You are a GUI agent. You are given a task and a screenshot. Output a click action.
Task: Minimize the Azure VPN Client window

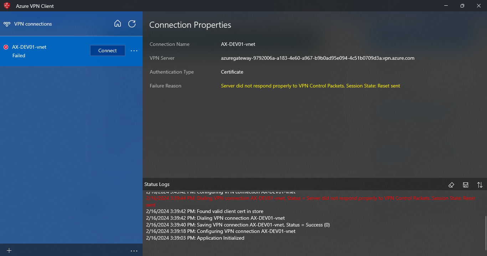[x=446, y=6]
